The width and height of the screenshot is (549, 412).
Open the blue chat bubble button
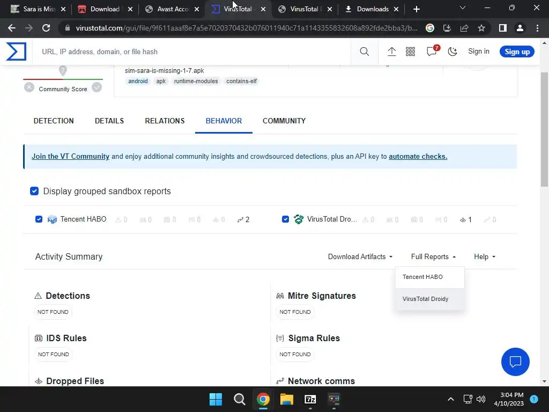[515, 362]
